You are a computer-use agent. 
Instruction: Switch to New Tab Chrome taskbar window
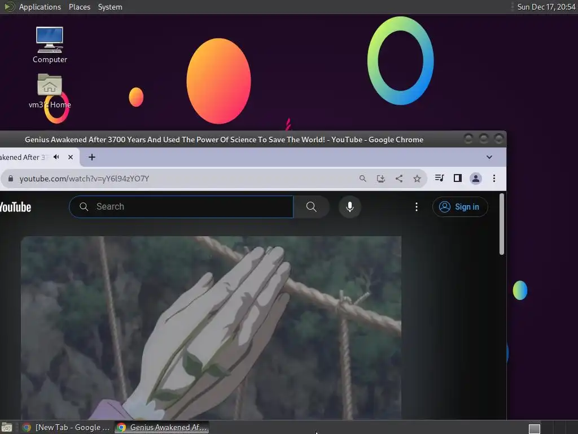pyautogui.click(x=67, y=427)
